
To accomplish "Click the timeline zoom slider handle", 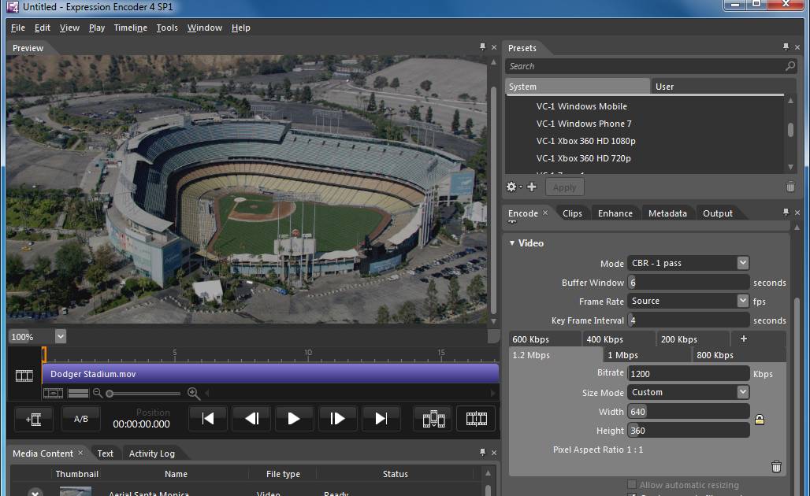I will 110,393.
